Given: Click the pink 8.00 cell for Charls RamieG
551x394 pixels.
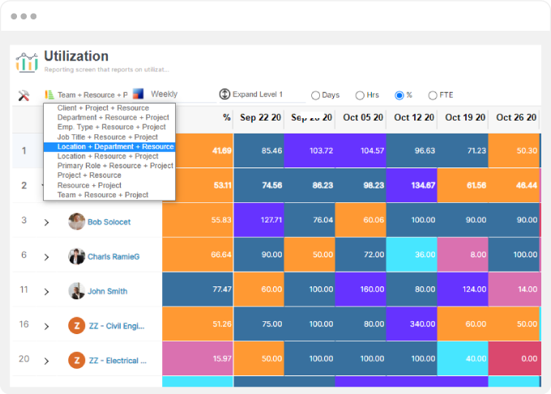Looking at the screenshot, I should tap(463, 255).
